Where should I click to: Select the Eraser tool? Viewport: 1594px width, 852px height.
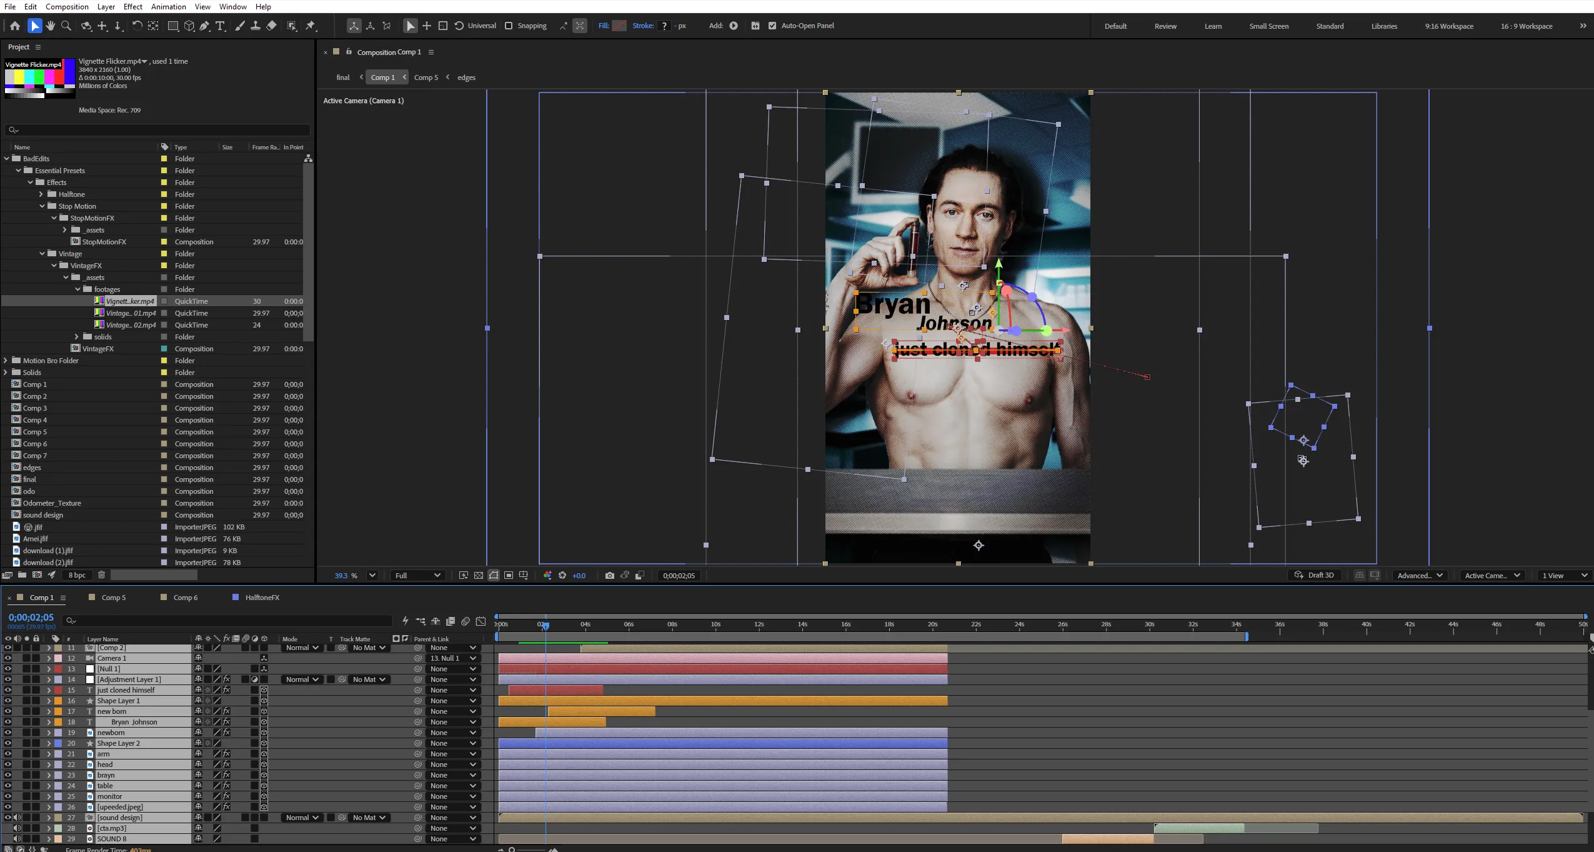[x=271, y=26]
